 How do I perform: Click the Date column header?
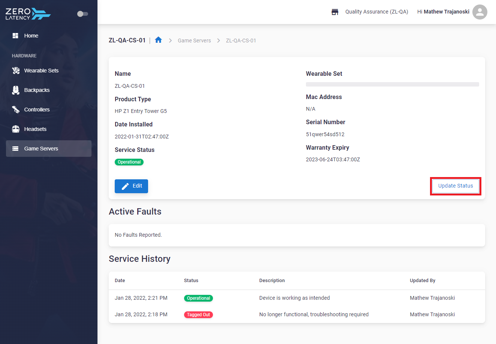click(120, 281)
